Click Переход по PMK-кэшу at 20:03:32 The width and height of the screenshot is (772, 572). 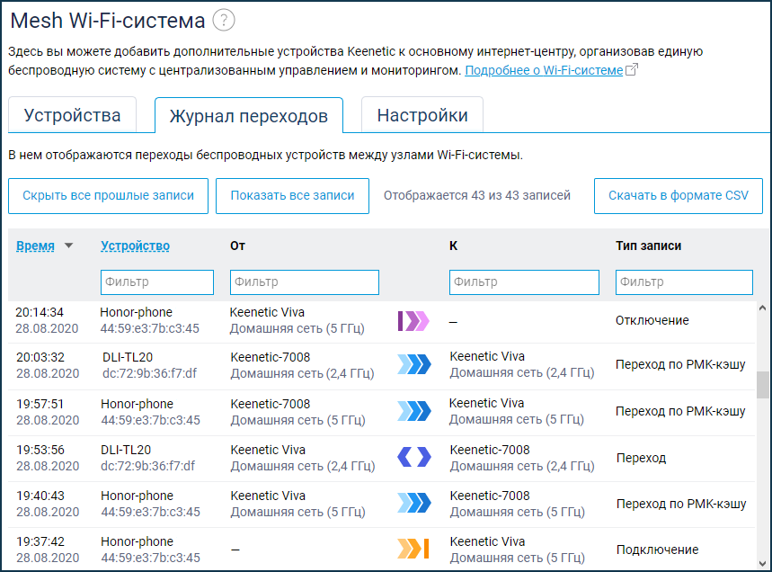[680, 364]
